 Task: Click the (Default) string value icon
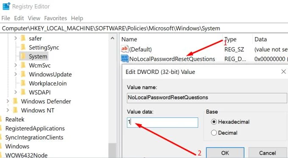(125, 49)
